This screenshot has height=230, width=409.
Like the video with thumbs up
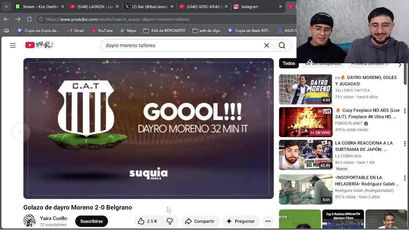click(148, 221)
